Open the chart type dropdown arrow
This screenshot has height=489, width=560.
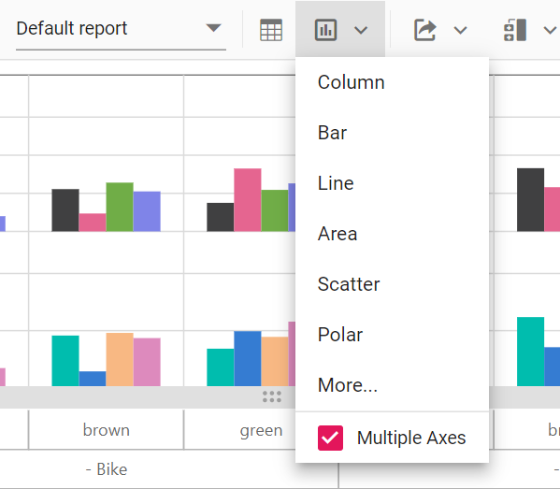361,30
